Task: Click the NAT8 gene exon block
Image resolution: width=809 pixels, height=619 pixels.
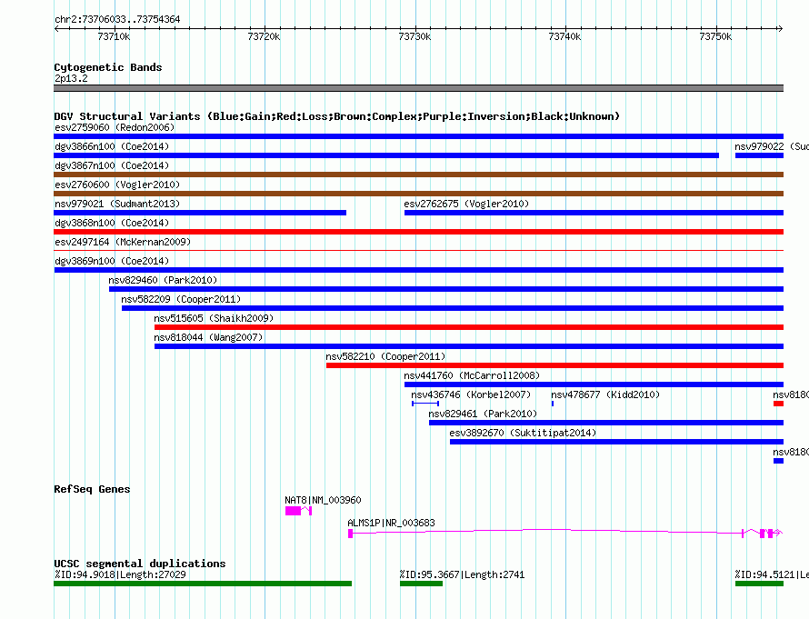Action: (293, 512)
